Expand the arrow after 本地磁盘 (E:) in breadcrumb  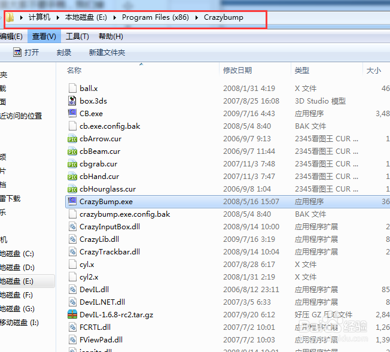tap(115, 18)
